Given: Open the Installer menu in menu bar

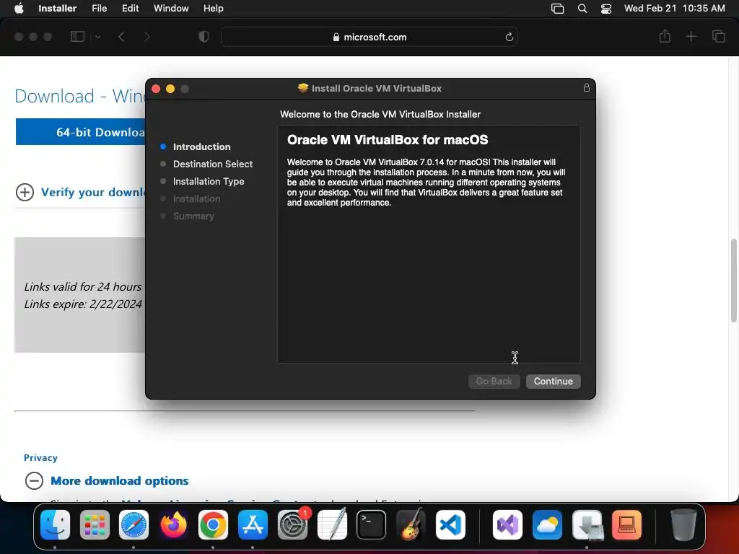Looking at the screenshot, I should [58, 8].
